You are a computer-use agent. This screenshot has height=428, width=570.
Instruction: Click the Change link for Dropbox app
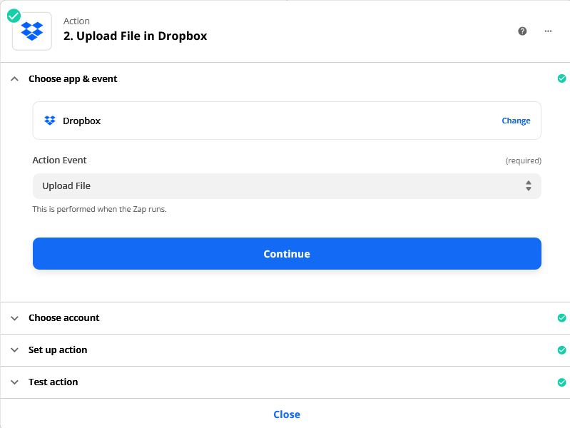click(516, 121)
